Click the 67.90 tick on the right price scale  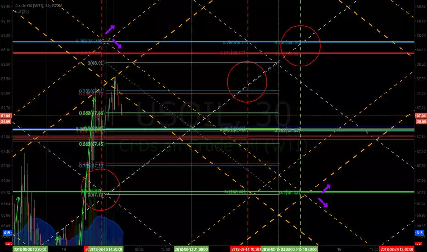pos(421,79)
